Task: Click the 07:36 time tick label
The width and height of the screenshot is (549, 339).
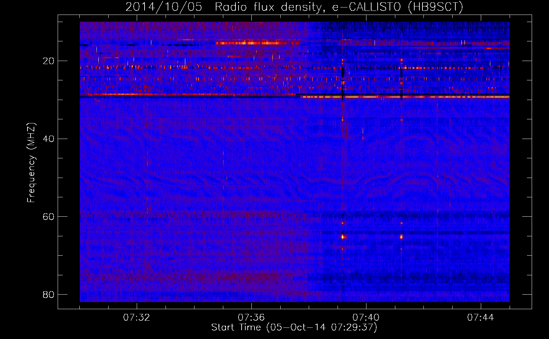Action: [251, 318]
